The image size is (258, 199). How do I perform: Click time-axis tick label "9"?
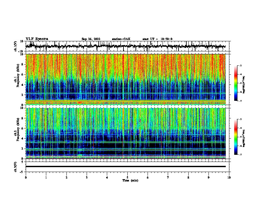[208, 177]
